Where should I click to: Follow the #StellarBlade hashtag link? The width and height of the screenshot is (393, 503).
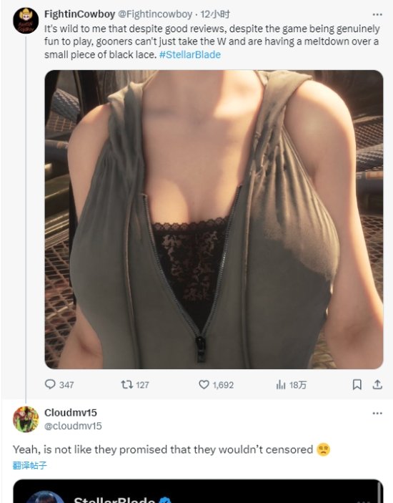[190, 54]
